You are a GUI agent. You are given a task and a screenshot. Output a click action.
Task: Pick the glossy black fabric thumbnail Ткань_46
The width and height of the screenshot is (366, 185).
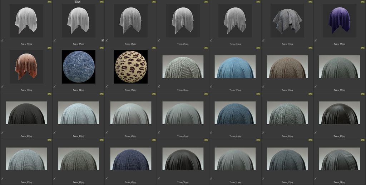click(339, 113)
